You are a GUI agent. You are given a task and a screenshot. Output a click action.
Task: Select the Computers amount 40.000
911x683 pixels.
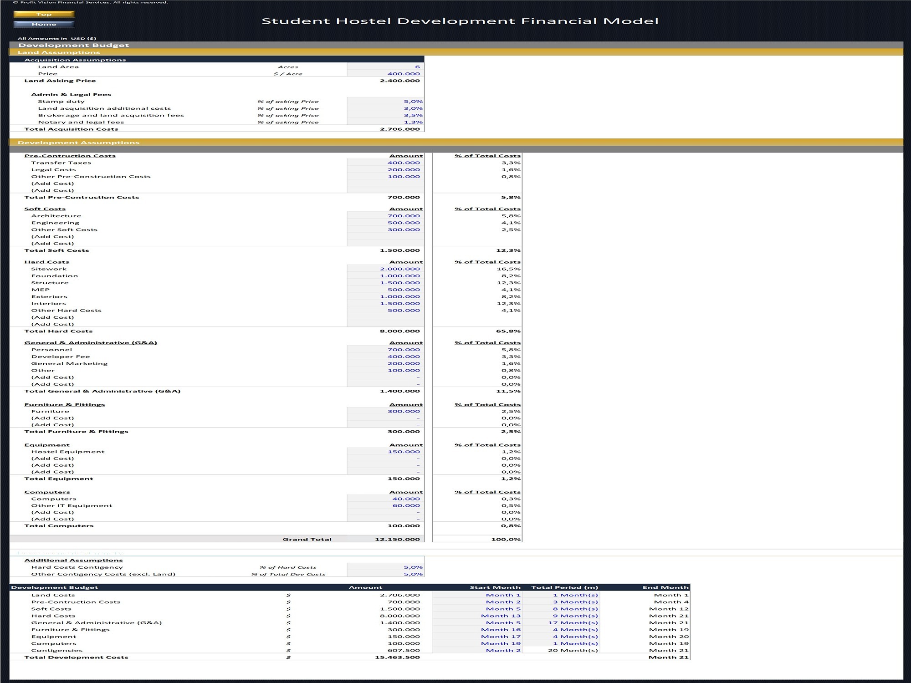pyautogui.click(x=385, y=499)
